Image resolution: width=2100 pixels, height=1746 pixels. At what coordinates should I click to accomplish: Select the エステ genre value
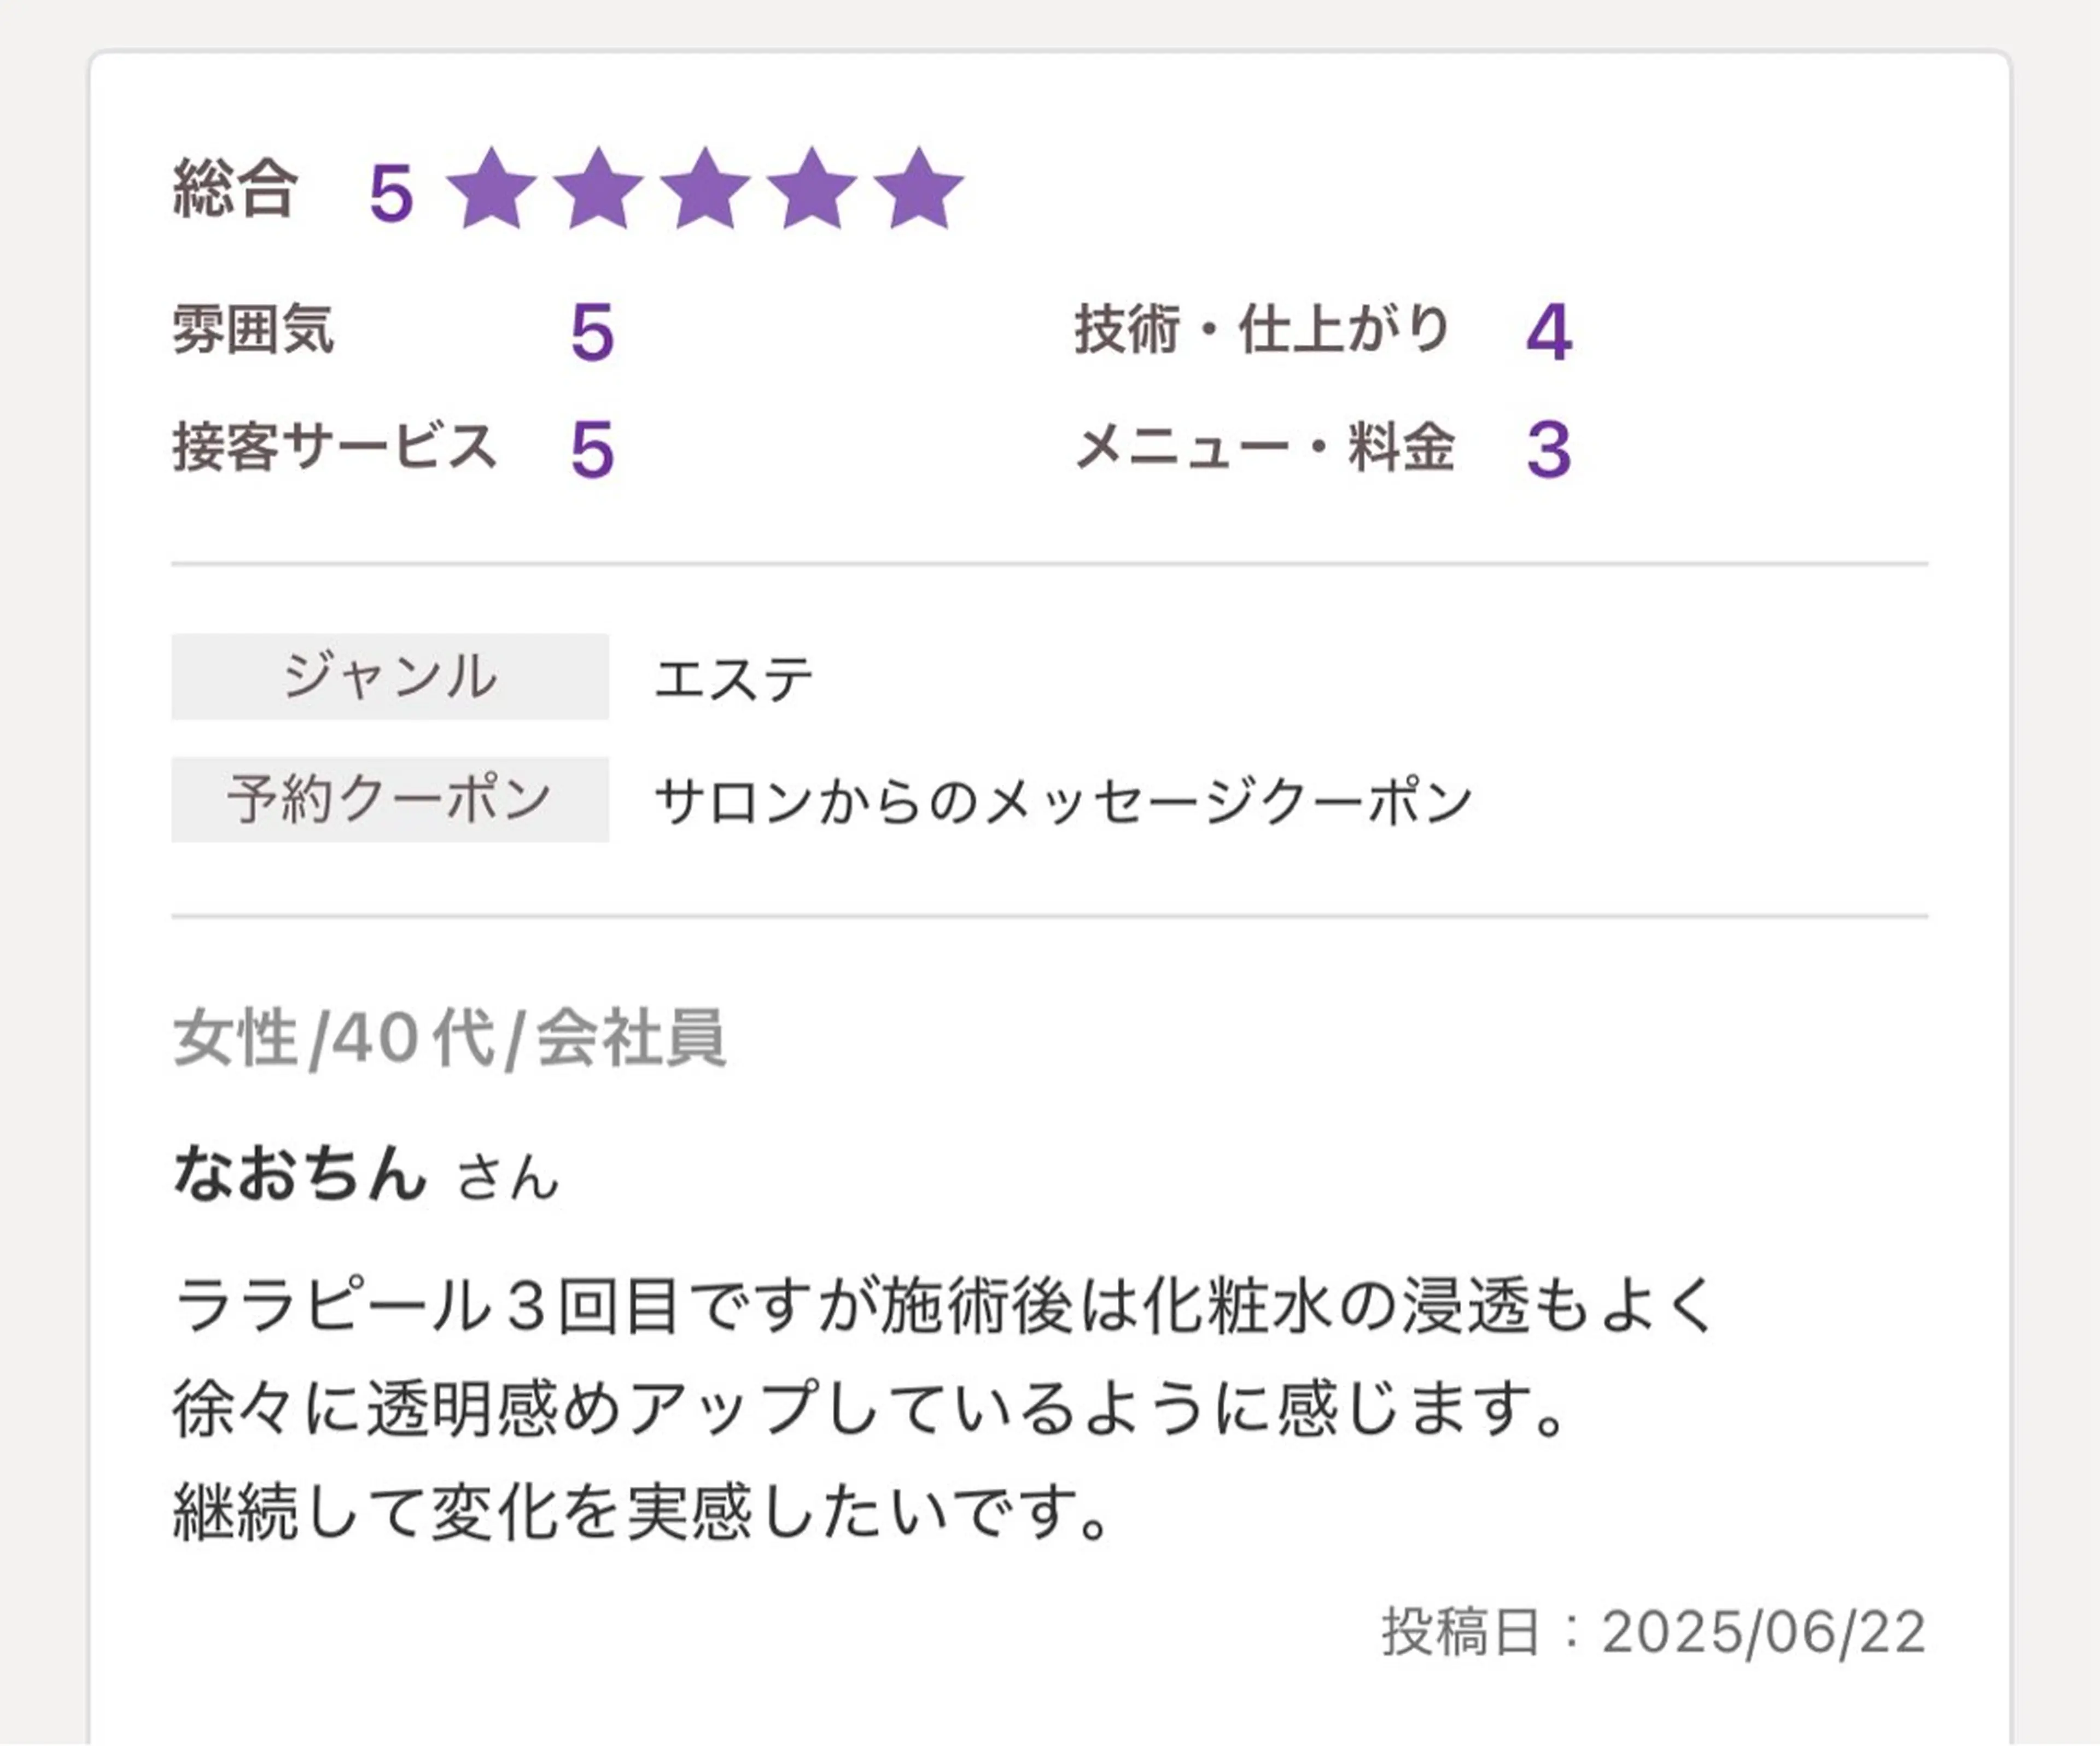pyautogui.click(x=733, y=679)
